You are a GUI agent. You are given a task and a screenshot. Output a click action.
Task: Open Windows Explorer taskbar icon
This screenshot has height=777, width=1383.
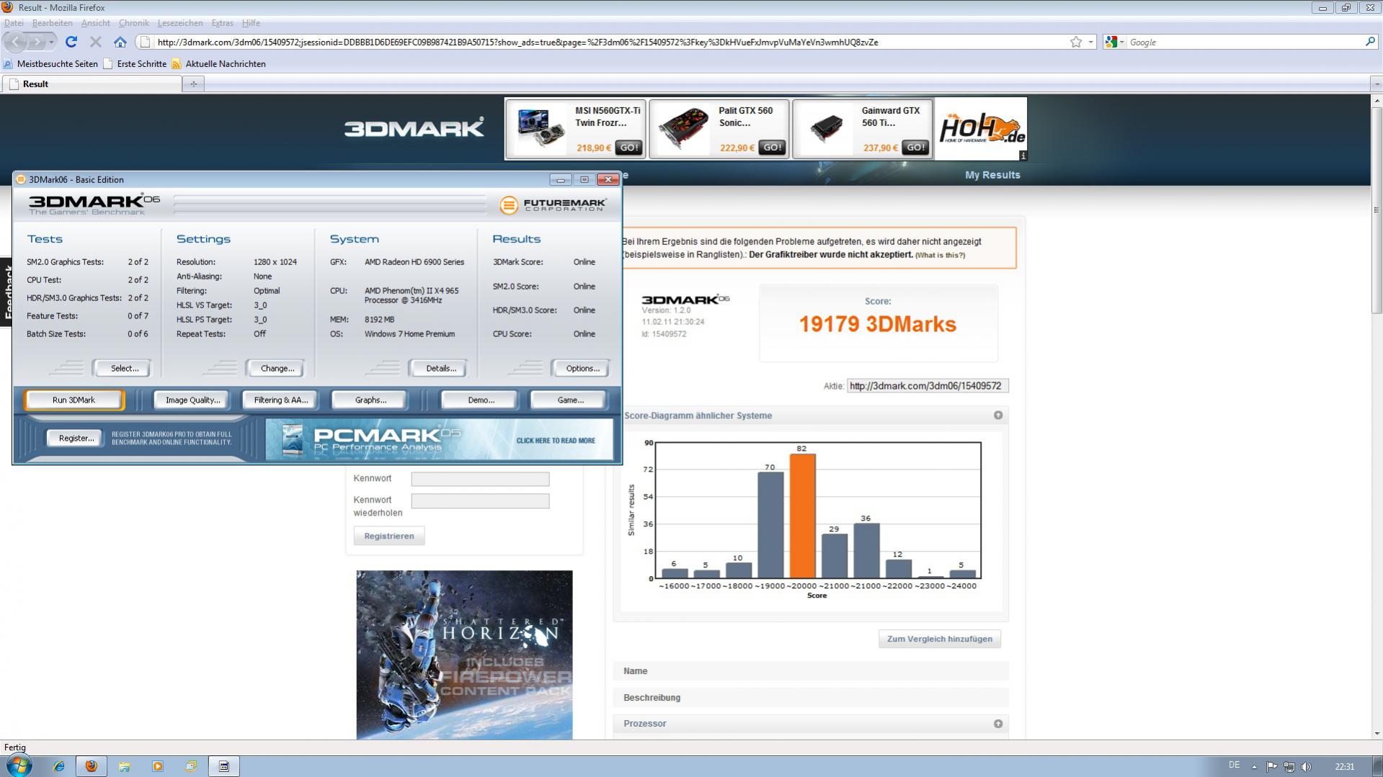click(124, 766)
